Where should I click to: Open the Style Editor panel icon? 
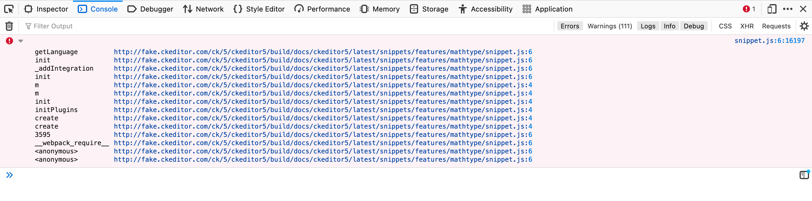(259, 9)
